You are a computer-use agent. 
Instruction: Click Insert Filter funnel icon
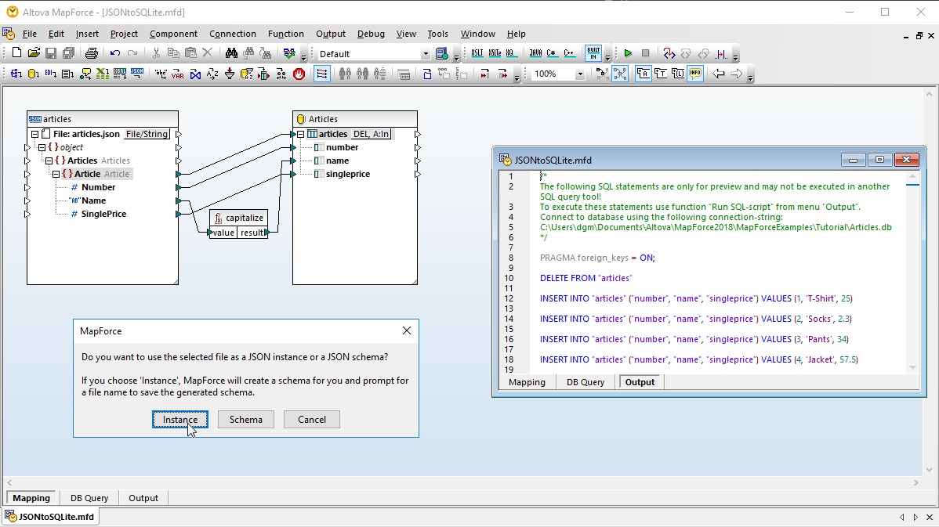tap(230, 74)
